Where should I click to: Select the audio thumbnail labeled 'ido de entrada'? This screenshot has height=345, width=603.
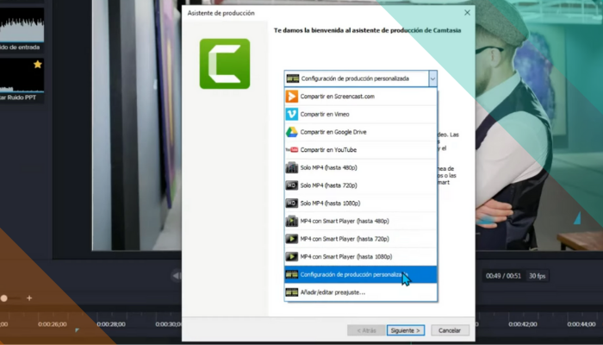22,25
